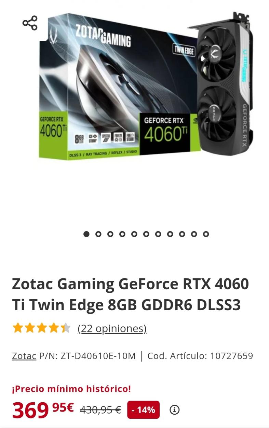Tap the crossed-out 430,95 € price
Image resolution: width=269 pixels, height=428 pixels.
100,410
